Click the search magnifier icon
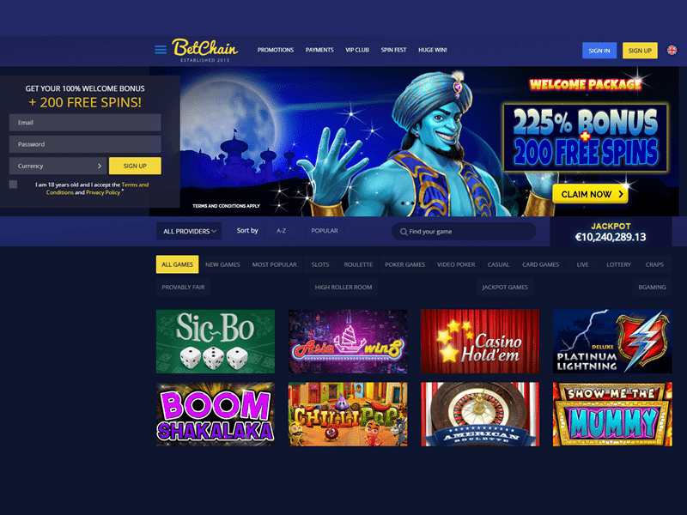 pyautogui.click(x=404, y=232)
